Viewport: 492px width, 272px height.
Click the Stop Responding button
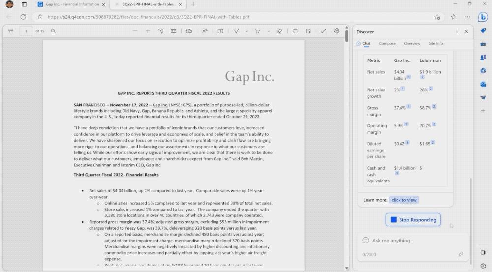pyautogui.click(x=413, y=220)
